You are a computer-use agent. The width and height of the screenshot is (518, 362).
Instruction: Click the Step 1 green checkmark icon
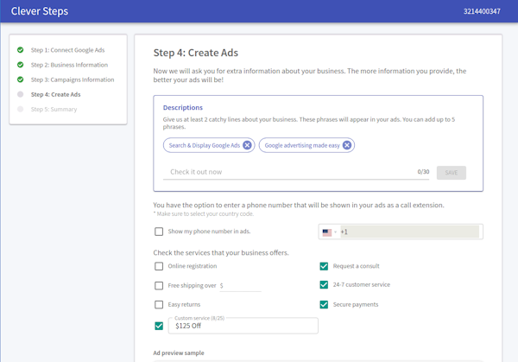click(x=20, y=51)
